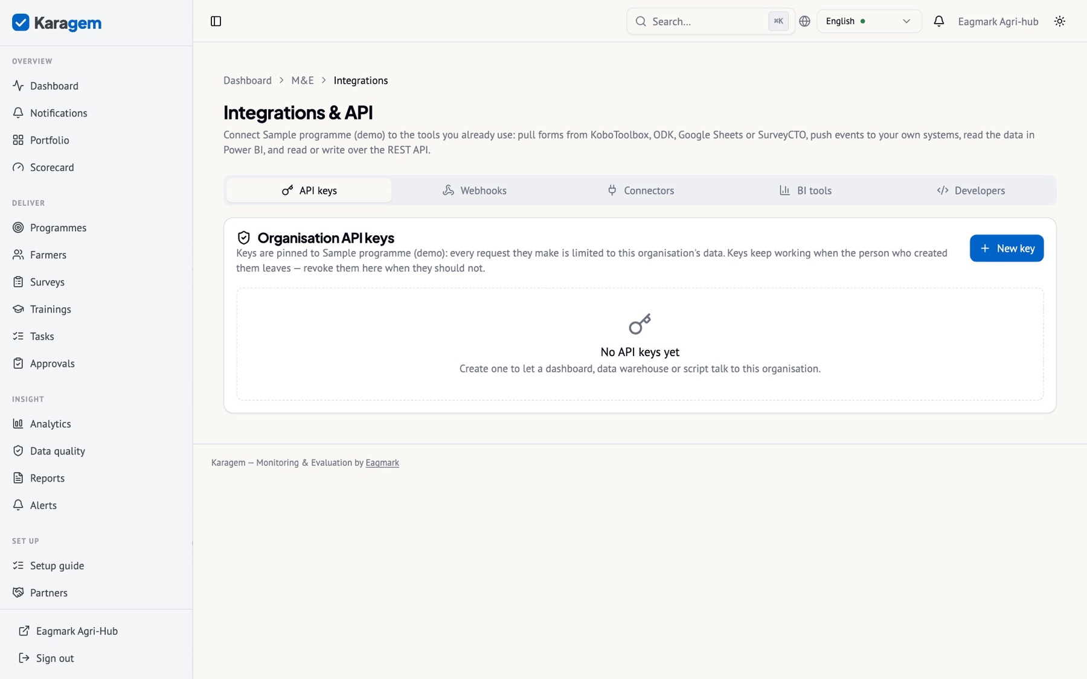1087x679 pixels.
Task: Click the 'Organisation API keys' heading
Action: click(x=326, y=238)
